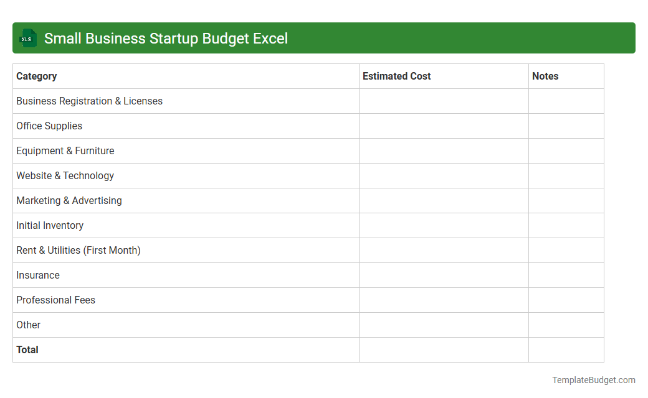Image resolution: width=648 pixels, height=398 pixels.
Task: Click the Estimated Cost cell for Office Supplies
Action: pyautogui.click(x=444, y=126)
